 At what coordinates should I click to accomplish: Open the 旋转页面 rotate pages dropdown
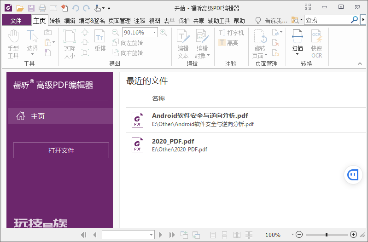(260, 44)
